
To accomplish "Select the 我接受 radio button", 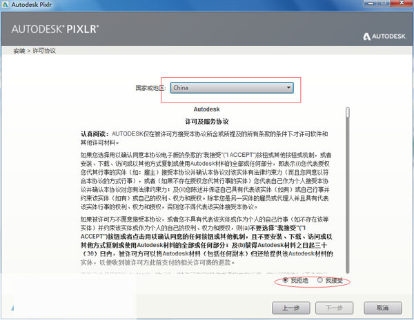I will tap(319, 280).
